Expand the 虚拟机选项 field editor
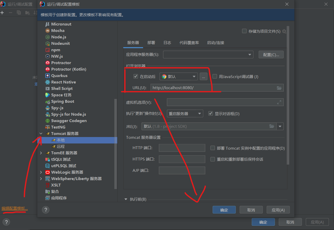 pyautogui.click(x=279, y=102)
